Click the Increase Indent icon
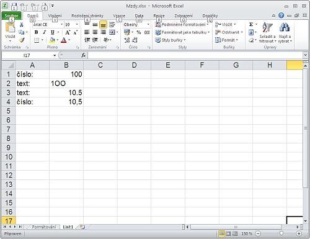This screenshot has width=310, height=239. coord(95,40)
